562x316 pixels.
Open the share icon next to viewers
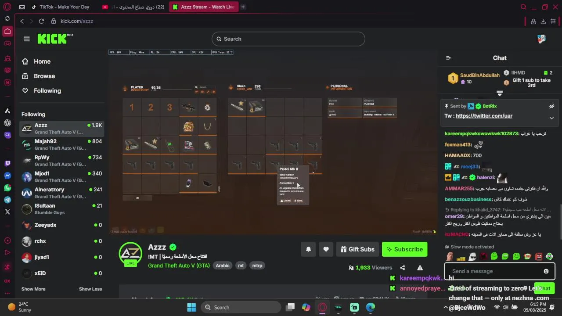pos(402,268)
